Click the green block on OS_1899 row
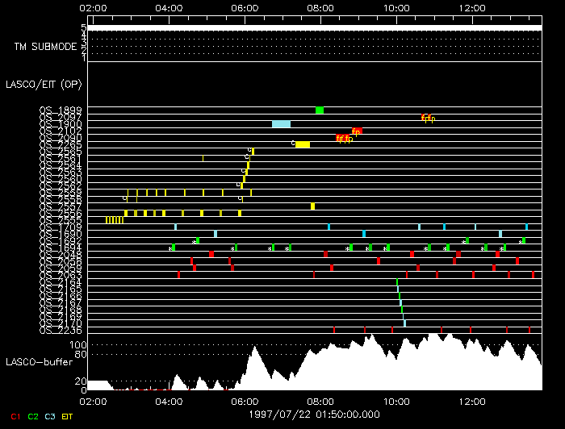Screen dimensions: 565x429 pyautogui.click(x=320, y=110)
